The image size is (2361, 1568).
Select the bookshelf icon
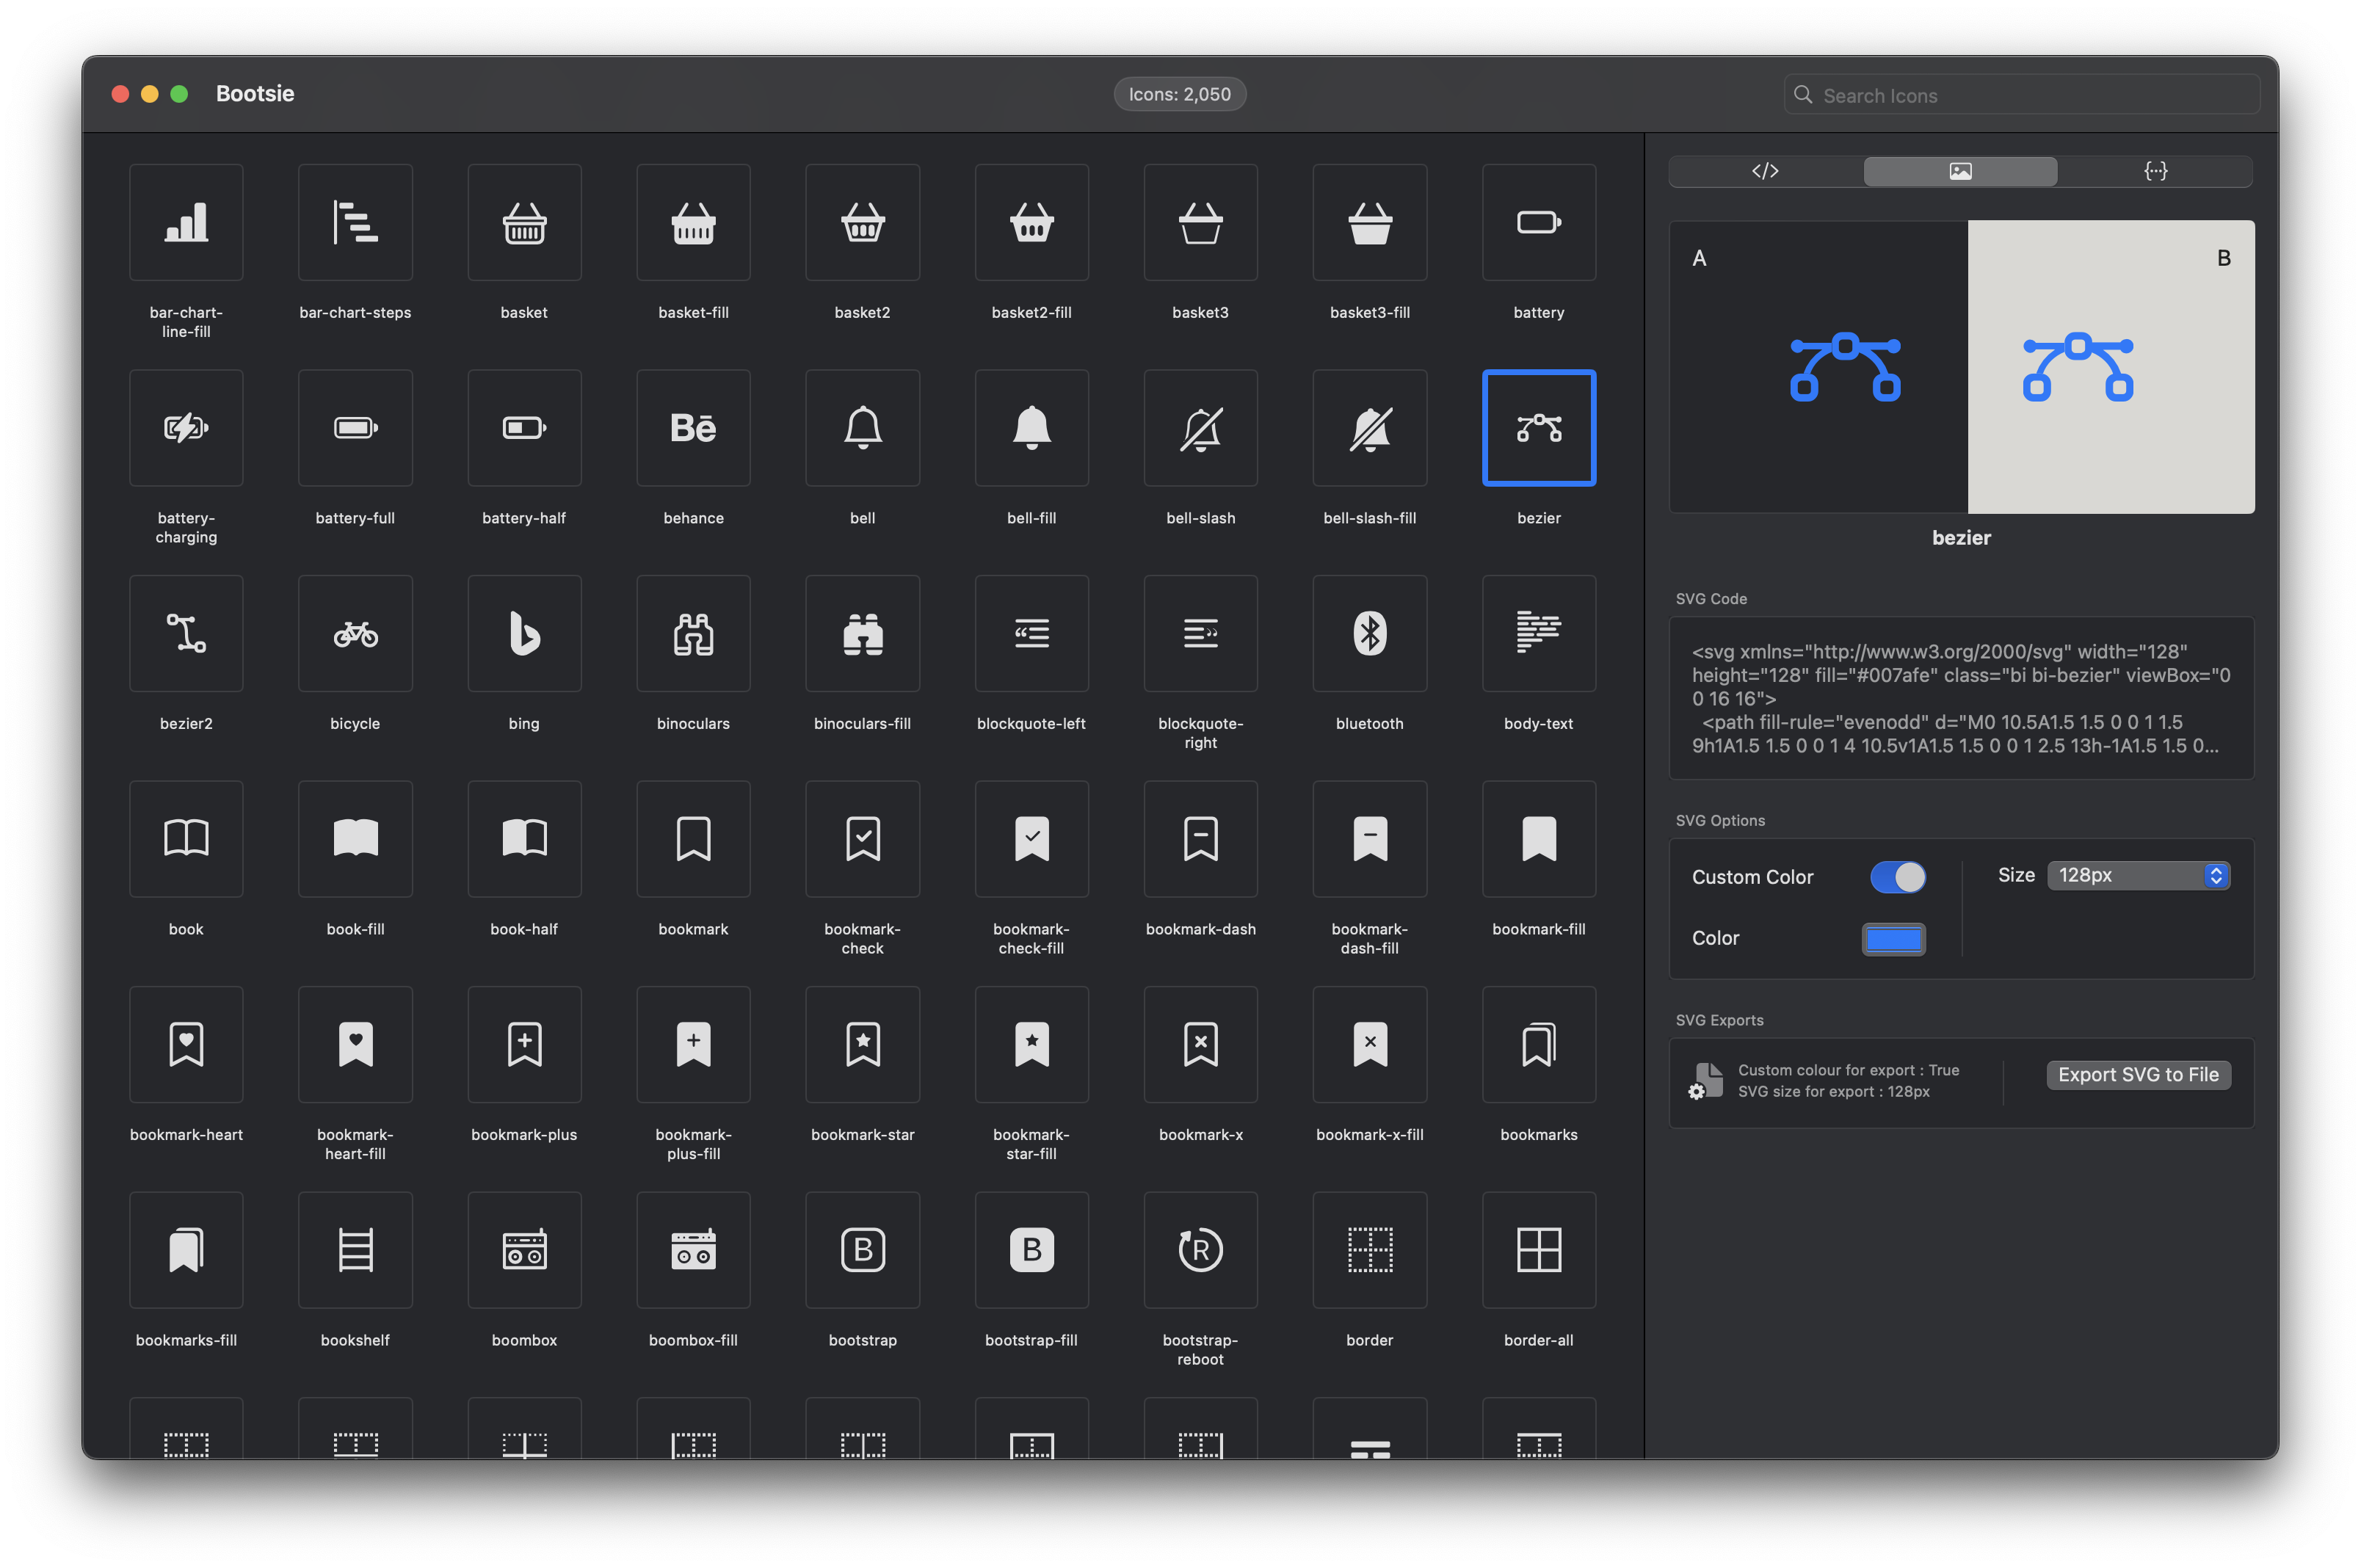pos(355,1250)
